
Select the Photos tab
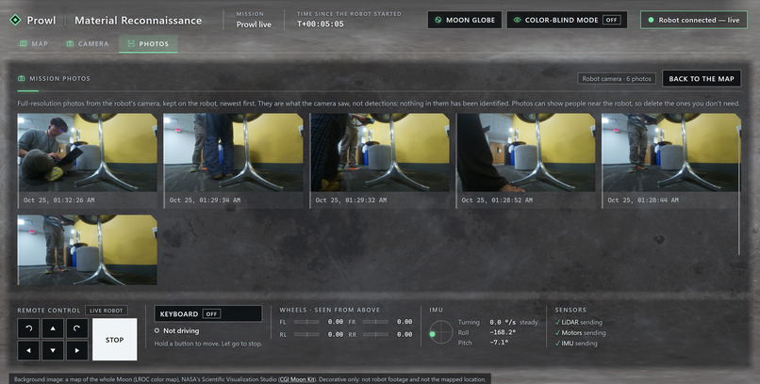(148, 43)
